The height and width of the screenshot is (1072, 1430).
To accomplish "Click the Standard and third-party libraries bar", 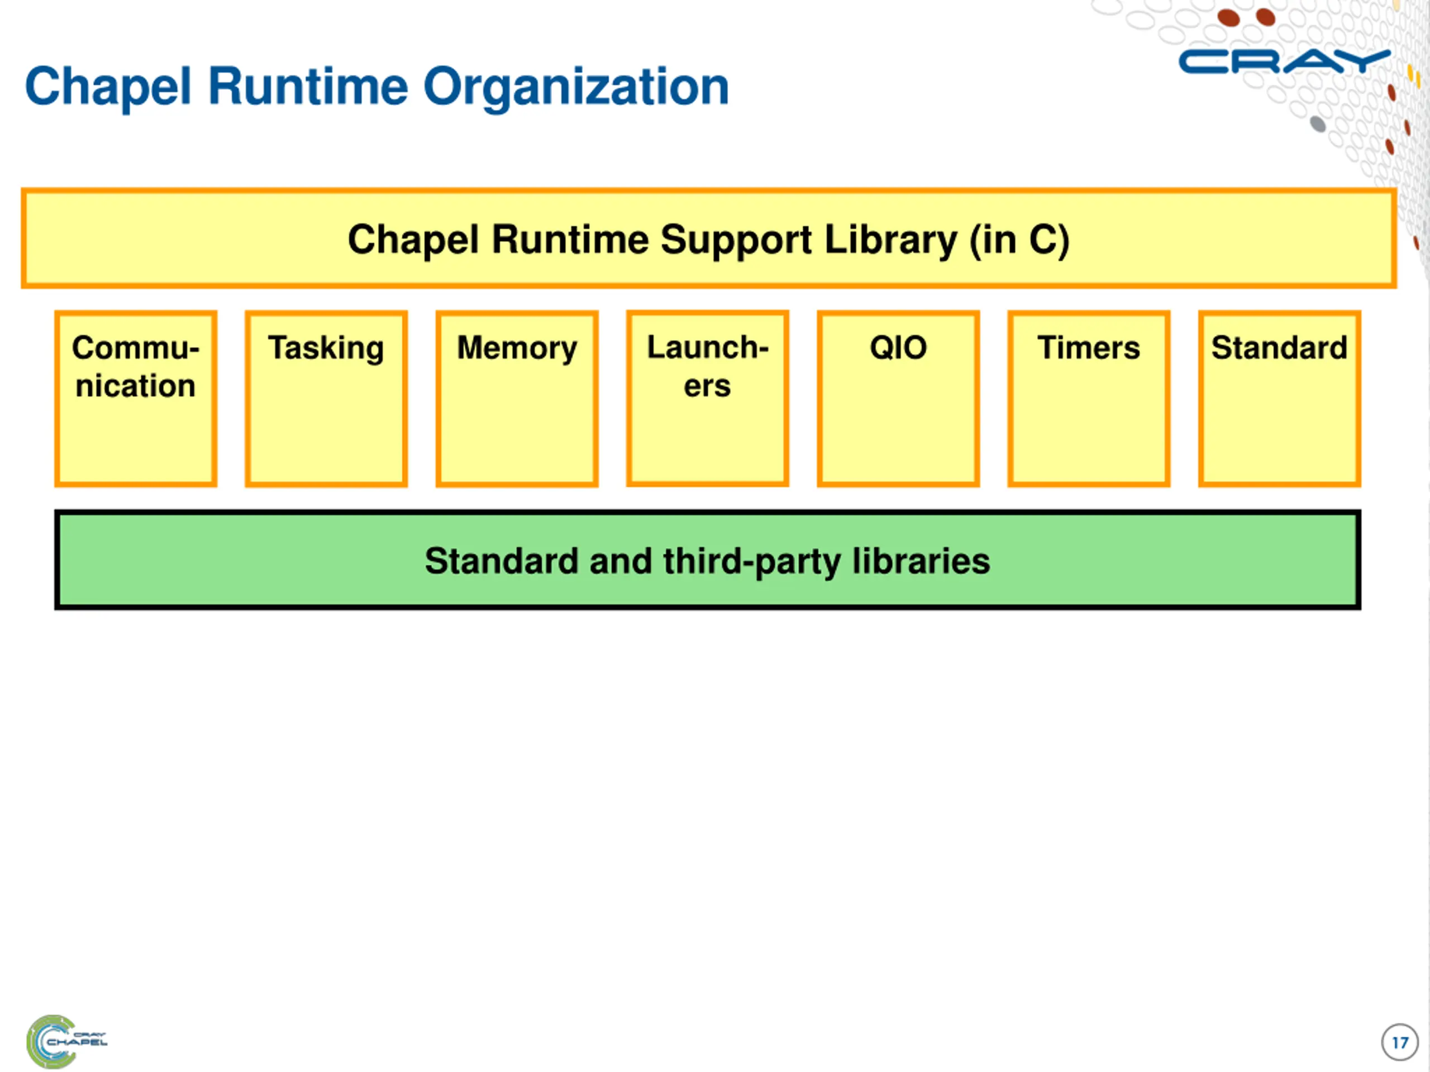I will pyautogui.click(x=708, y=559).
